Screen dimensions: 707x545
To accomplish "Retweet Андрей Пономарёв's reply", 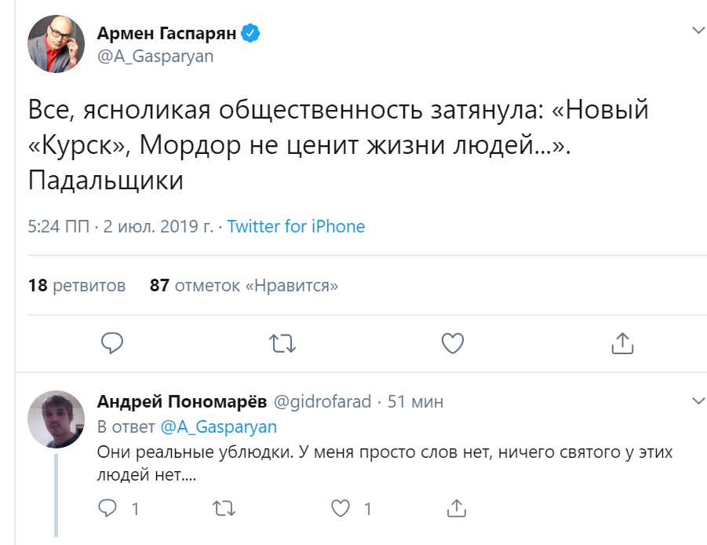I will pos(224,509).
